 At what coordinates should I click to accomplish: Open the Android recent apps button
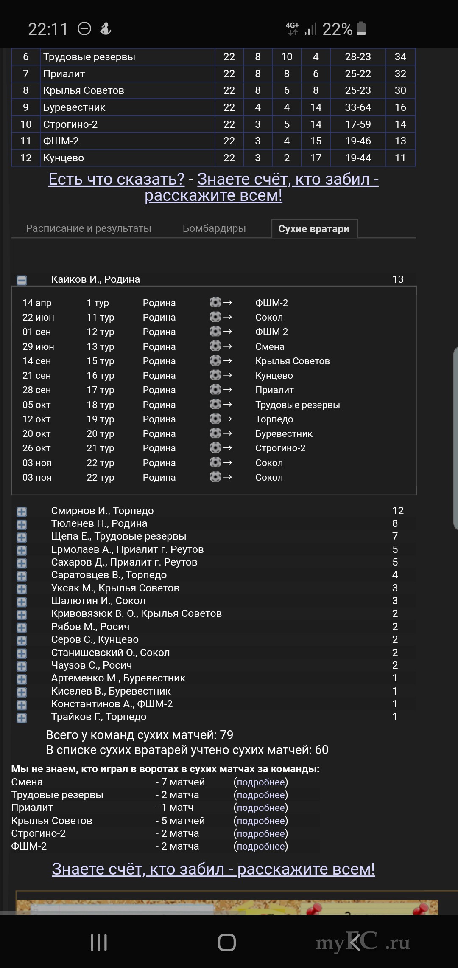coord(99,943)
